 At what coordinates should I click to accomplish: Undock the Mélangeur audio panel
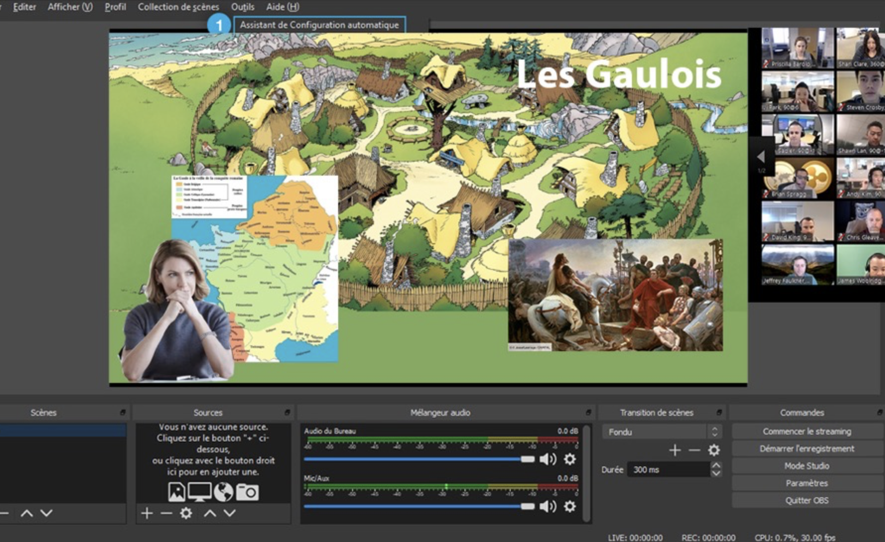(x=588, y=412)
